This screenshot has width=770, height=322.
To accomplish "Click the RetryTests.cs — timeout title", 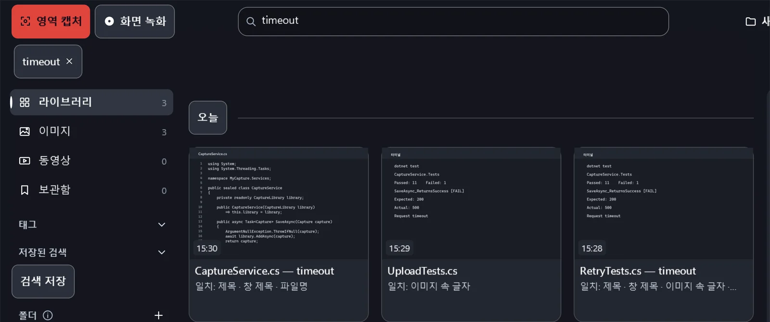I will coord(638,271).
